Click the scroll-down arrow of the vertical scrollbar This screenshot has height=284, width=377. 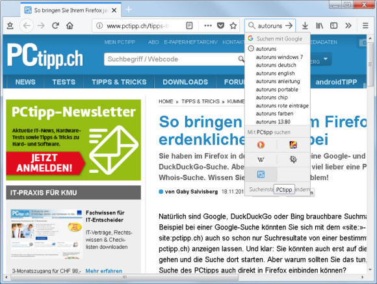370,270
